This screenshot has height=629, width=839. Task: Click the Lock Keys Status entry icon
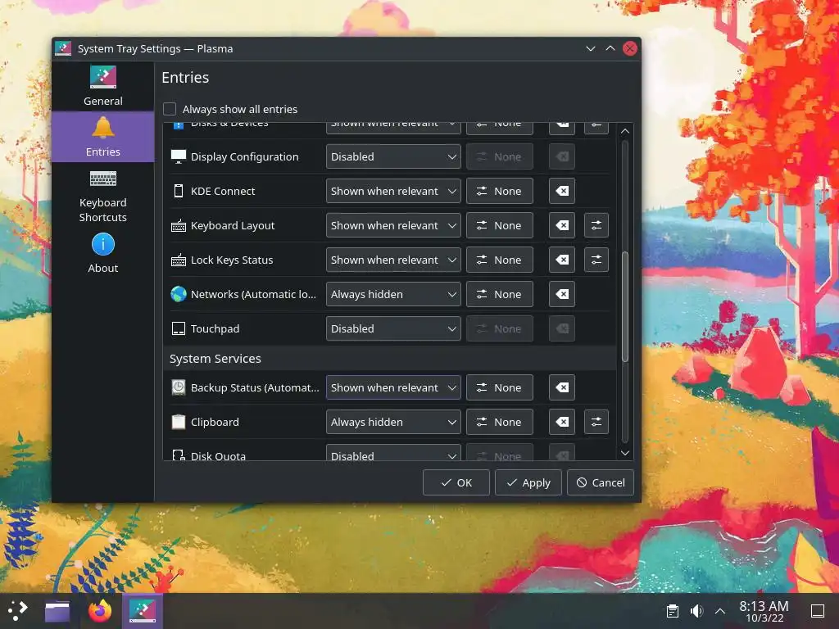point(178,260)
